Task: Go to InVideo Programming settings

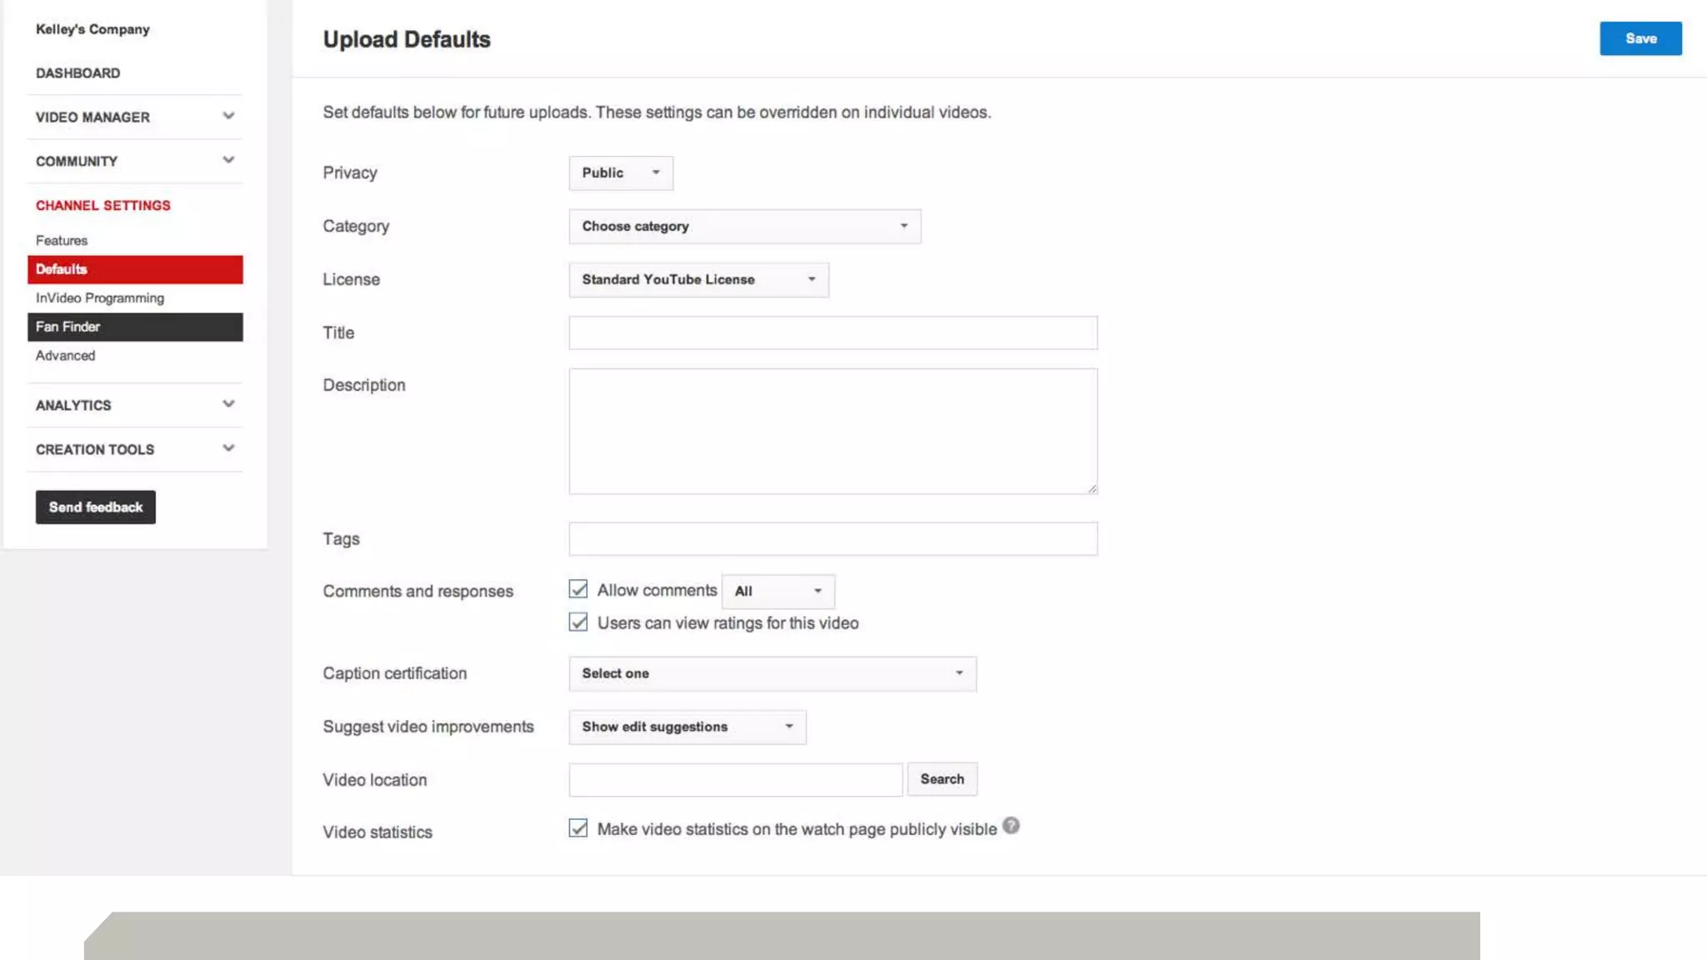Action: tap(100, 297)
